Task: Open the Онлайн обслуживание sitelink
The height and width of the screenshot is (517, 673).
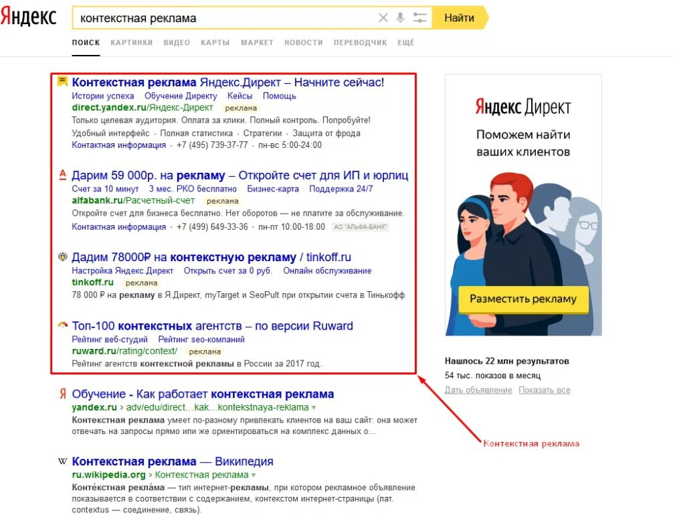Action: 327,271
